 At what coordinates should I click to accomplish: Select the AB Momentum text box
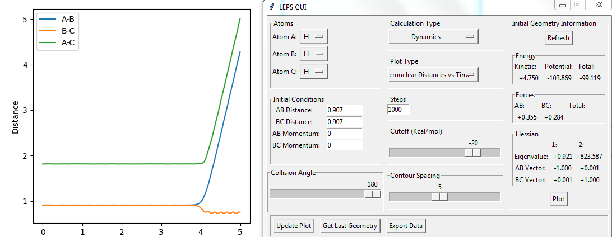tap(345, 134)
